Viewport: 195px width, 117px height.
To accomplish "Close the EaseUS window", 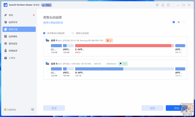I will (189, 5).
